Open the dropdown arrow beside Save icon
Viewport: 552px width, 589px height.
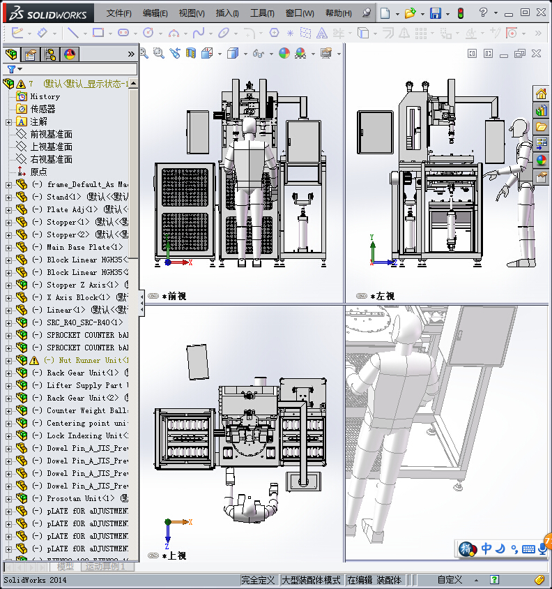447,14
